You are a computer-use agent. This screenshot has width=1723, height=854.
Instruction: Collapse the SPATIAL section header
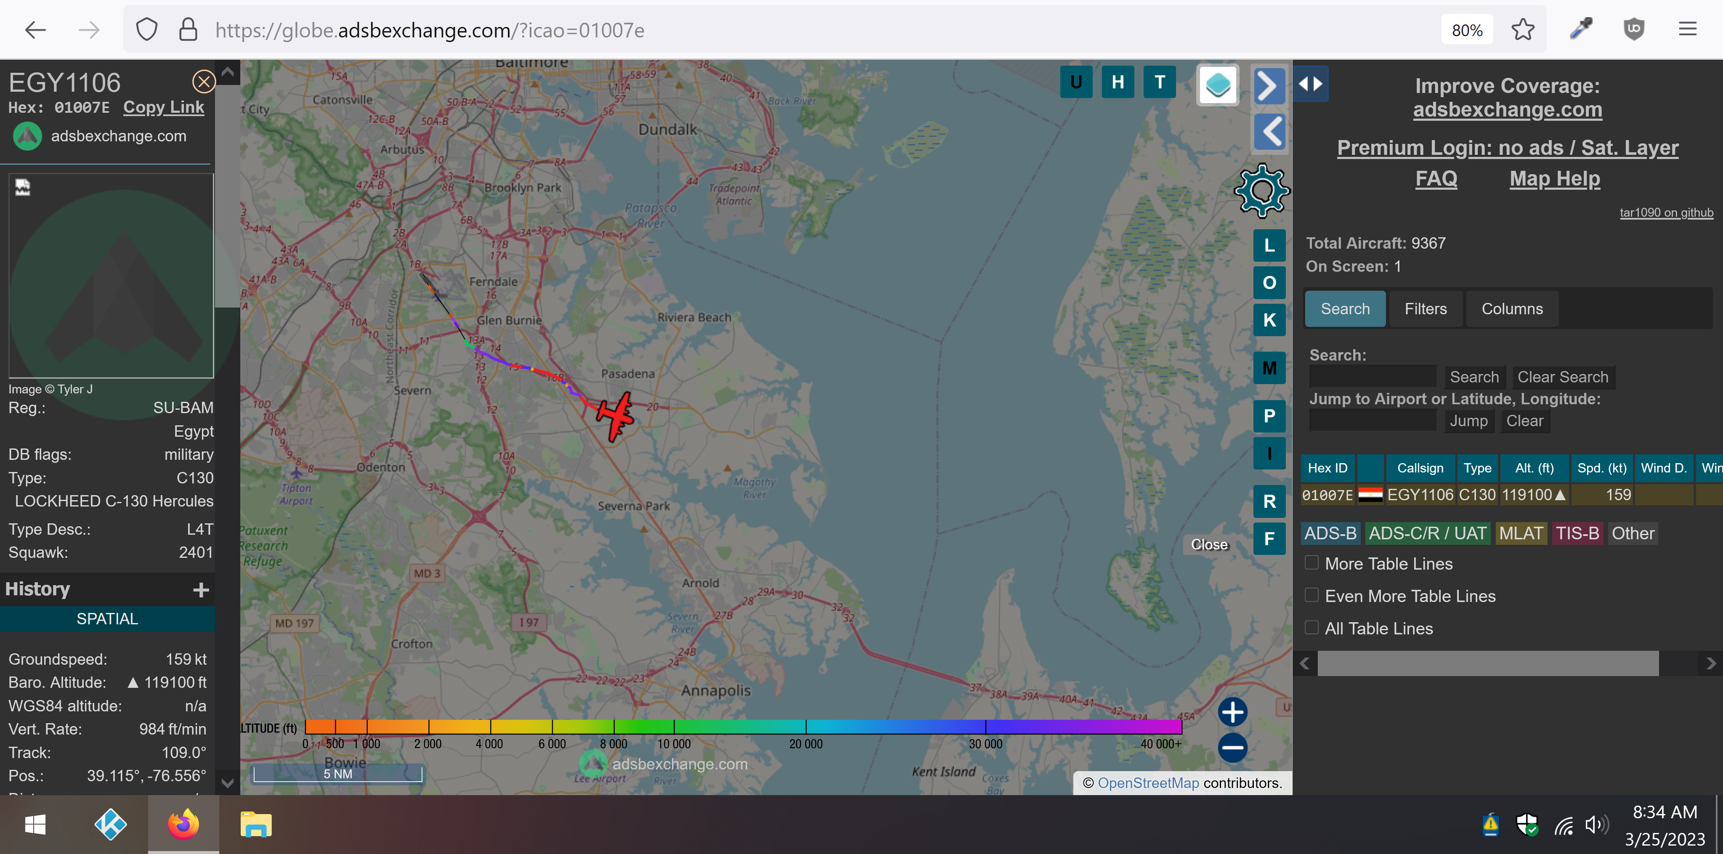coord(107,618)
